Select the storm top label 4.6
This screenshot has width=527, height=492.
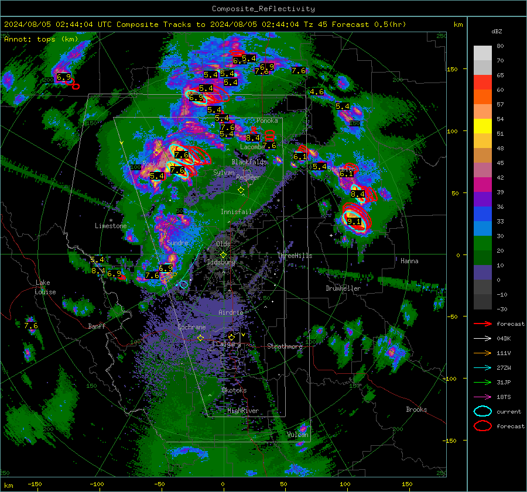tap(317, 92)
